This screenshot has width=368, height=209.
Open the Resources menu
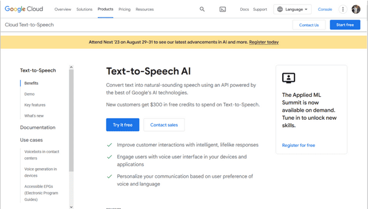coord(144,9)
